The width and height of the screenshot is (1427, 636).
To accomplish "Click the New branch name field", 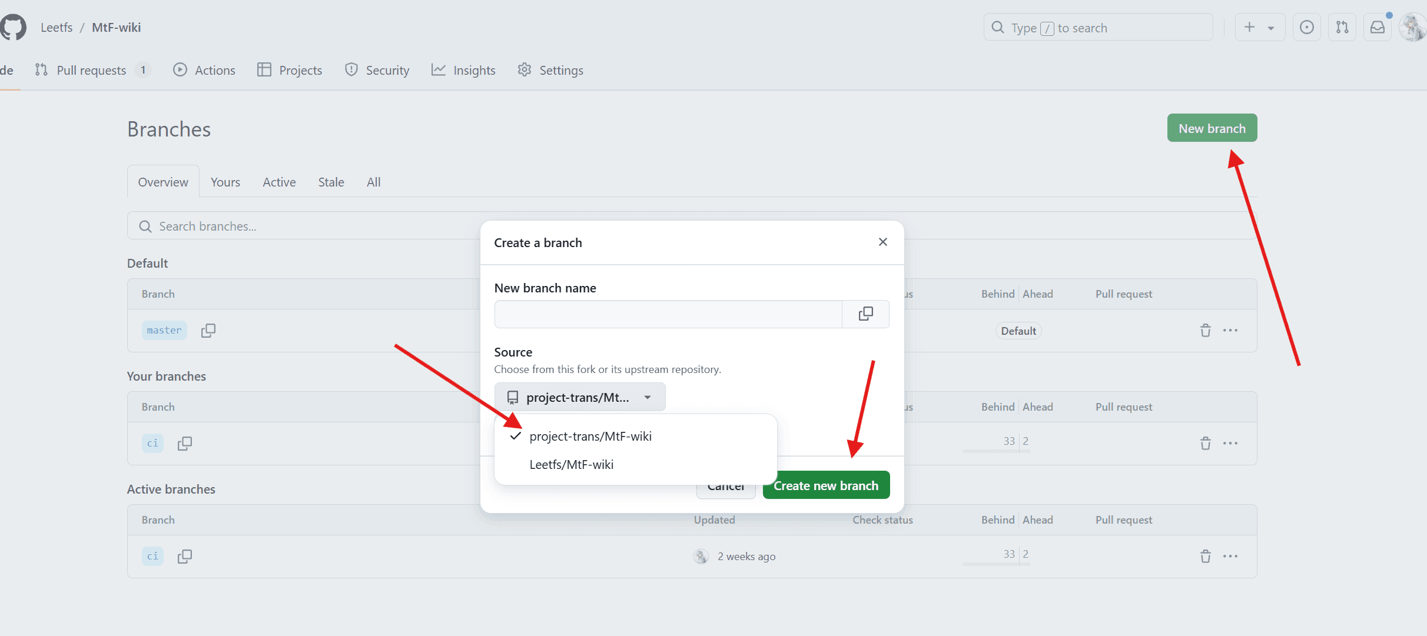I will click(x=668, y=314).
